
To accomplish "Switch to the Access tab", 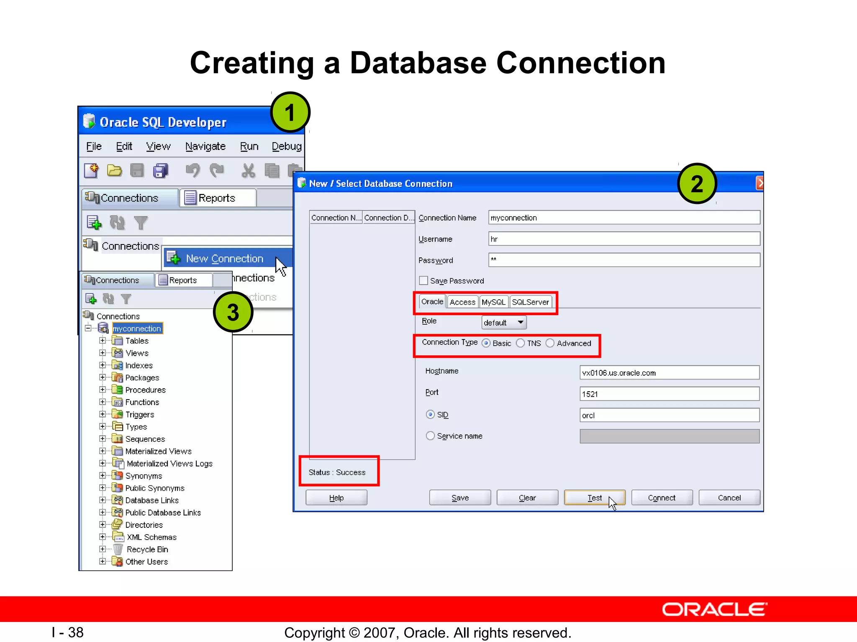I will point(462,302).
